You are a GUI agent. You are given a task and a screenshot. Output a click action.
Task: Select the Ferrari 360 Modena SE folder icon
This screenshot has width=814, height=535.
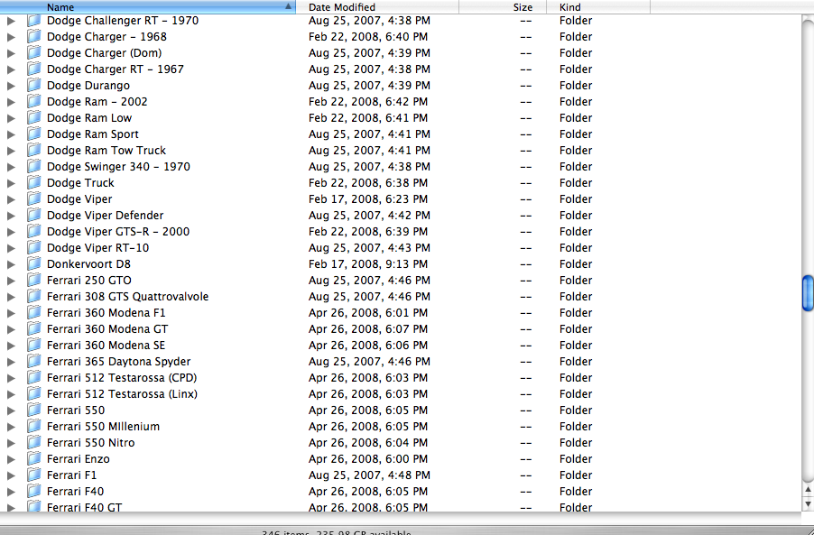34,345
